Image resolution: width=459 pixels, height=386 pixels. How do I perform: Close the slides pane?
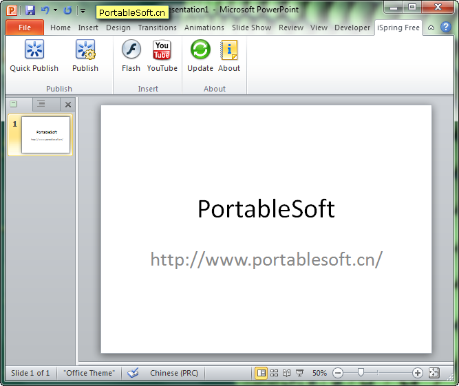pos(68,105)
